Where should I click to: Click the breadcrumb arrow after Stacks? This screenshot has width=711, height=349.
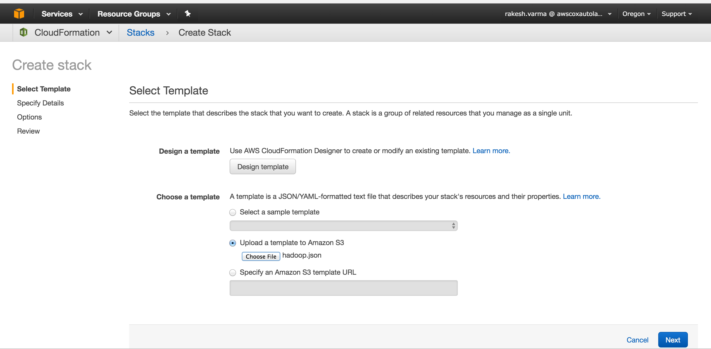point(167,33)
